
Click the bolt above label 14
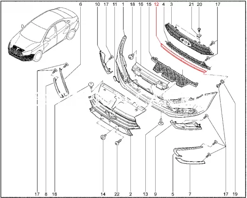pyautogui.click(x=103, y=137)
